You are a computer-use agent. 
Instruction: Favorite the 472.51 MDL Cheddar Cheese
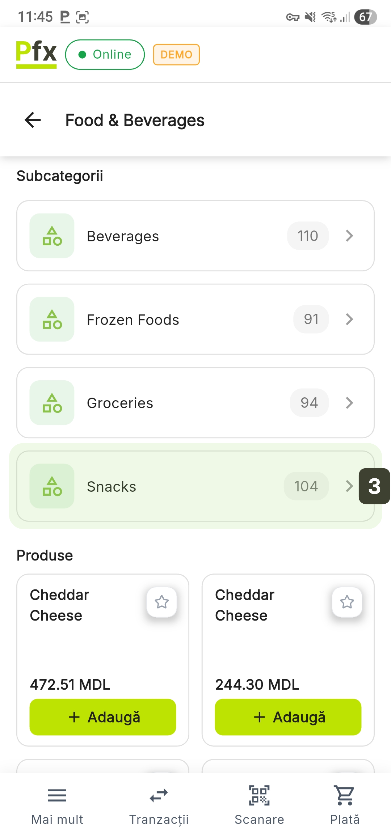[161, 602]
